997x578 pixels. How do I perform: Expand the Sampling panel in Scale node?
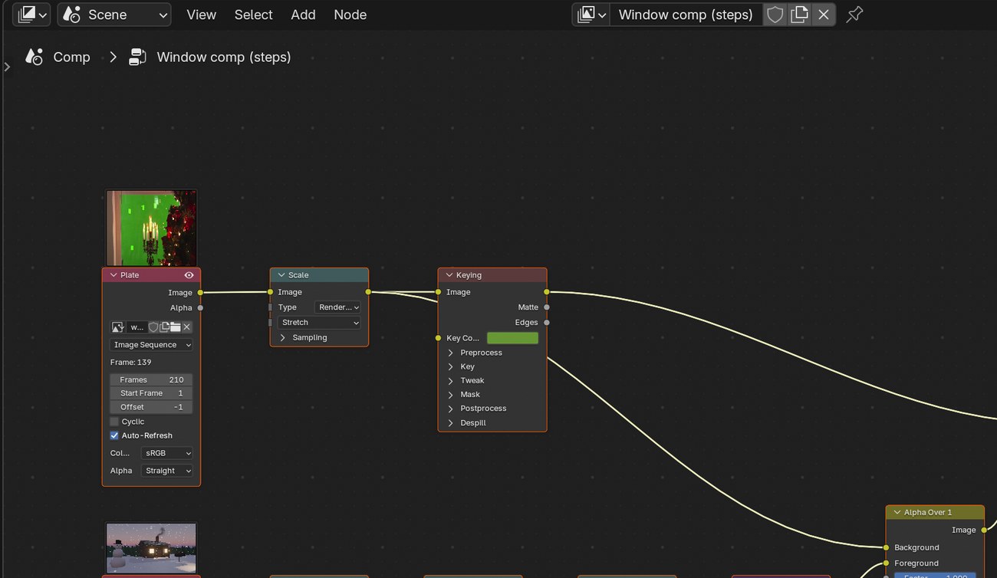click(x=283, y=337)
